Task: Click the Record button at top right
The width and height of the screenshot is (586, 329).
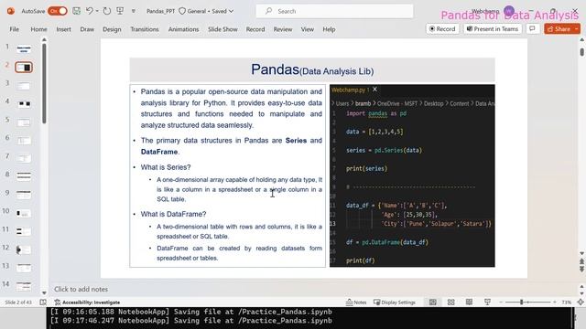Action: [x=442, y=28]
